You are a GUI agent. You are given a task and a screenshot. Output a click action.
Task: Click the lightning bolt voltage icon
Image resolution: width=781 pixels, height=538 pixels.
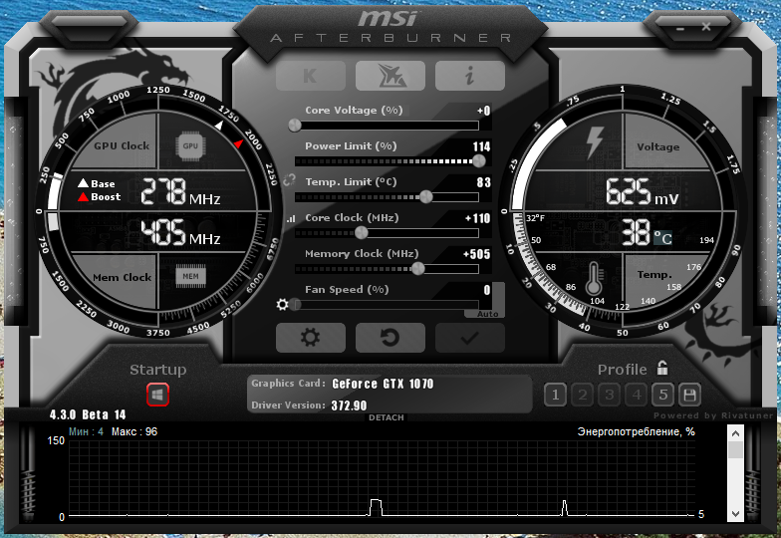(x=594, y=142)
